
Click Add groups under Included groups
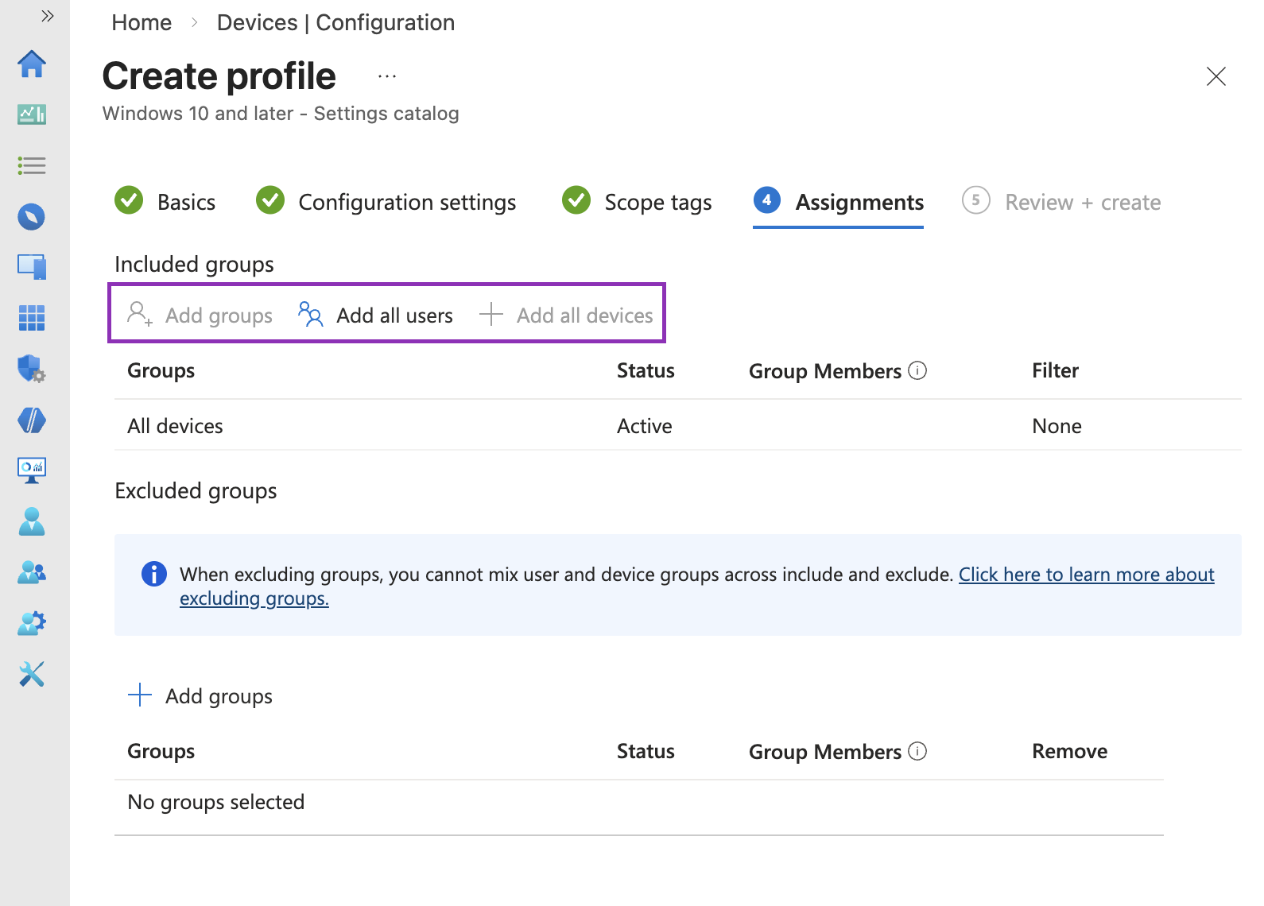[x=200, y=315]
